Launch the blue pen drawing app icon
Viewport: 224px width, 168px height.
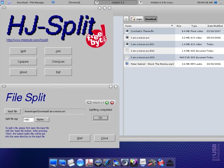click(107, 162)
